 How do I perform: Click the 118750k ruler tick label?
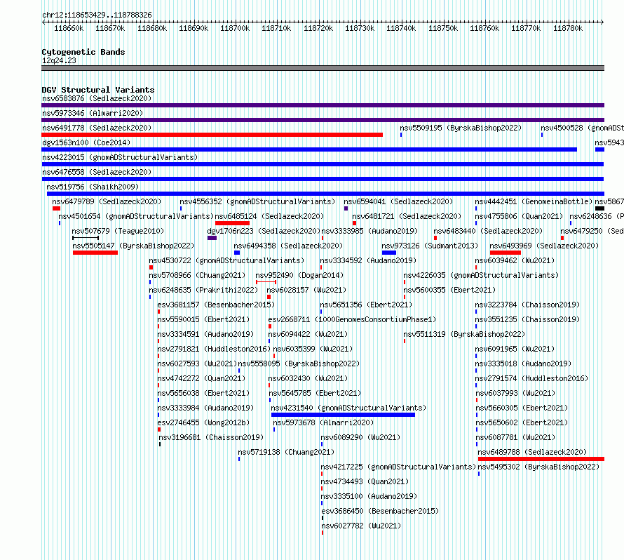coord(443,28)
